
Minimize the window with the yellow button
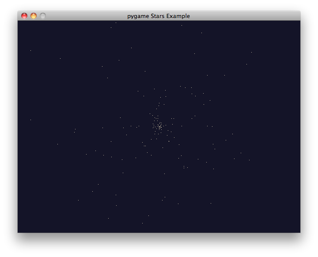coord(34,16)
